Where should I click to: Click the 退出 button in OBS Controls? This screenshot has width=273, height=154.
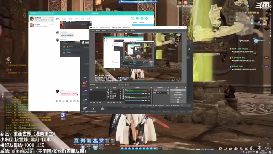[178, 102]
